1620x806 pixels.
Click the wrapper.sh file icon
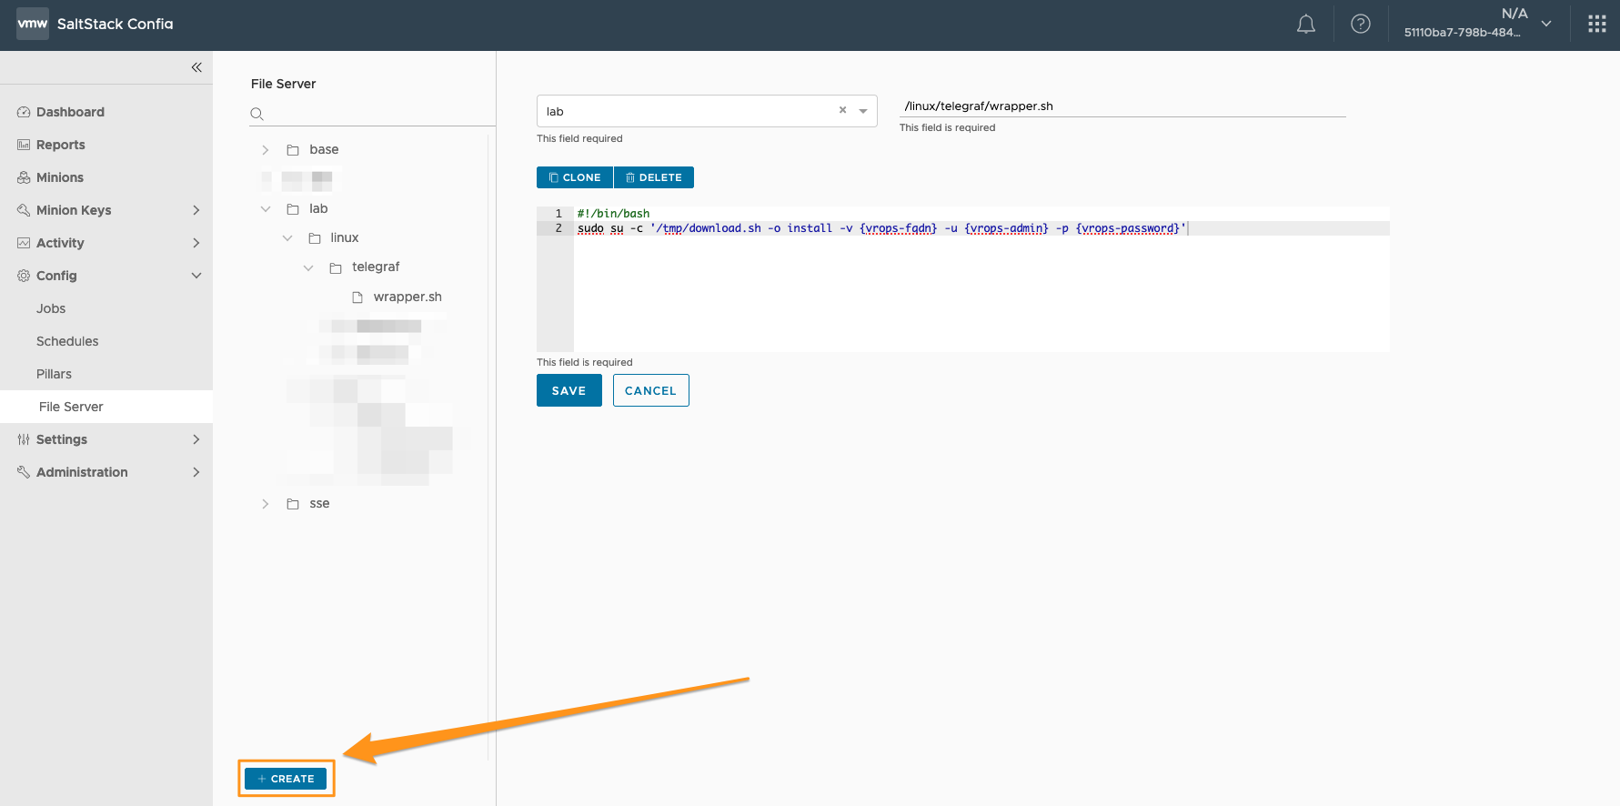point(357,297)
